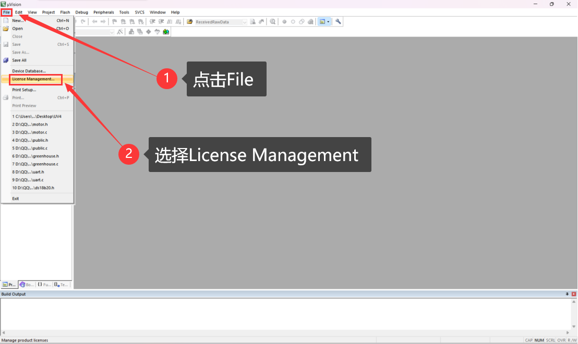The height and width of the screenshot is (344, 578).
Task: Click the Build Output horizontal scrollbar right arrow
Action: pos(568,333)
